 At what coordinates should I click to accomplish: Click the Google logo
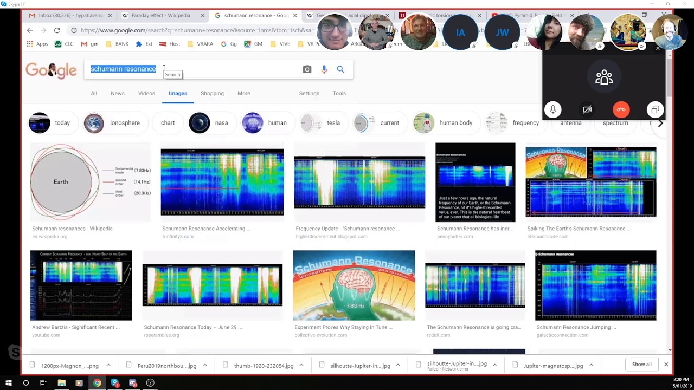click(51, 70)
